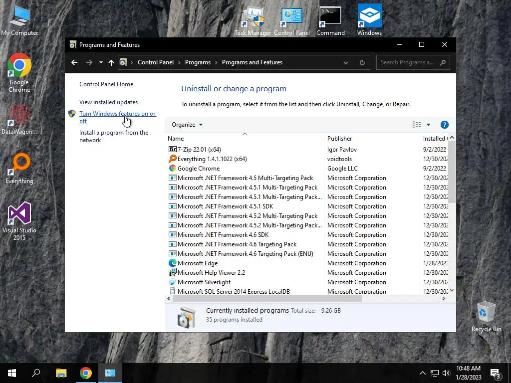511x383 pixels.
Task: Sort list by the Name column header
Action: pyautogui.click(x=245, y=139)
